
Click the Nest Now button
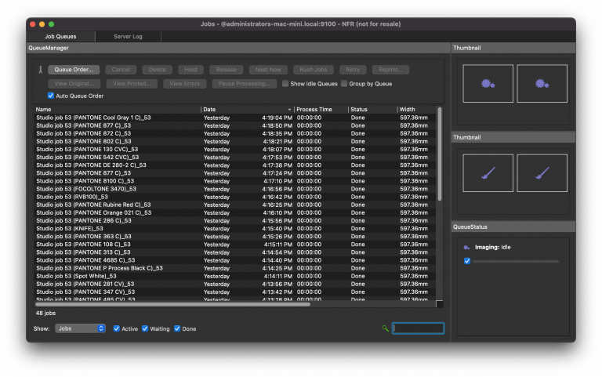pyautogui.click(x=268, y=70)
